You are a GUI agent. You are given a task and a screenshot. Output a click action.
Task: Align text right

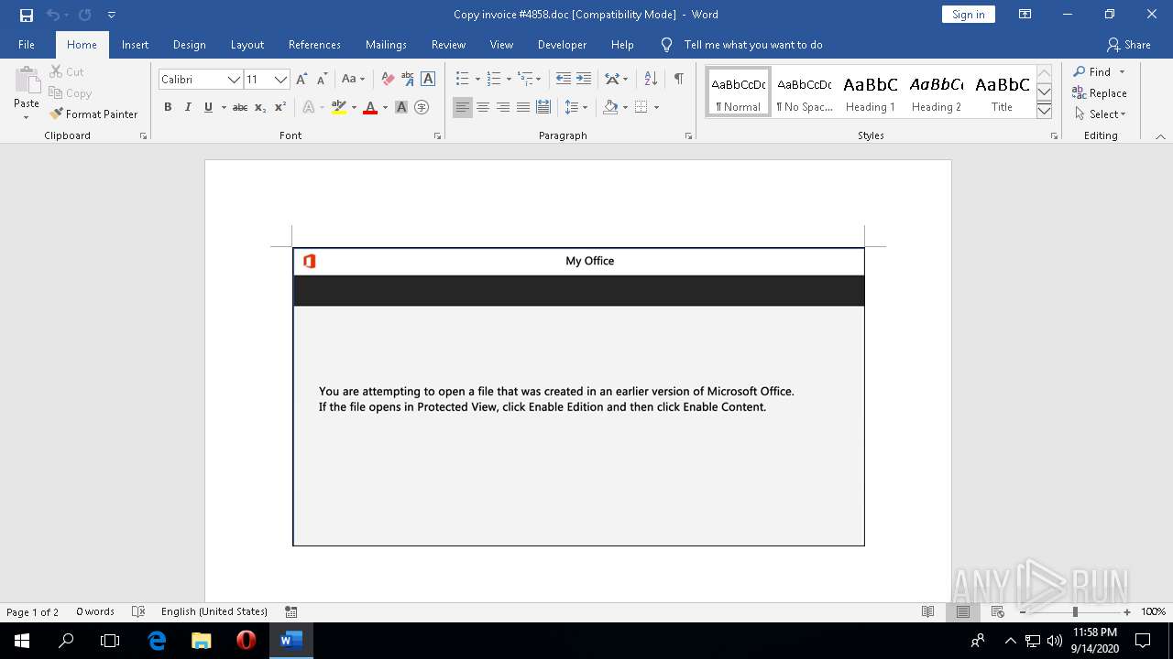click(503, 107)
